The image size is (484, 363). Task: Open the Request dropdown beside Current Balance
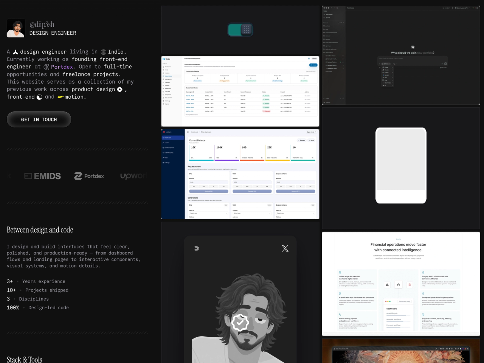pyautogui.click(x=302, y=140)
